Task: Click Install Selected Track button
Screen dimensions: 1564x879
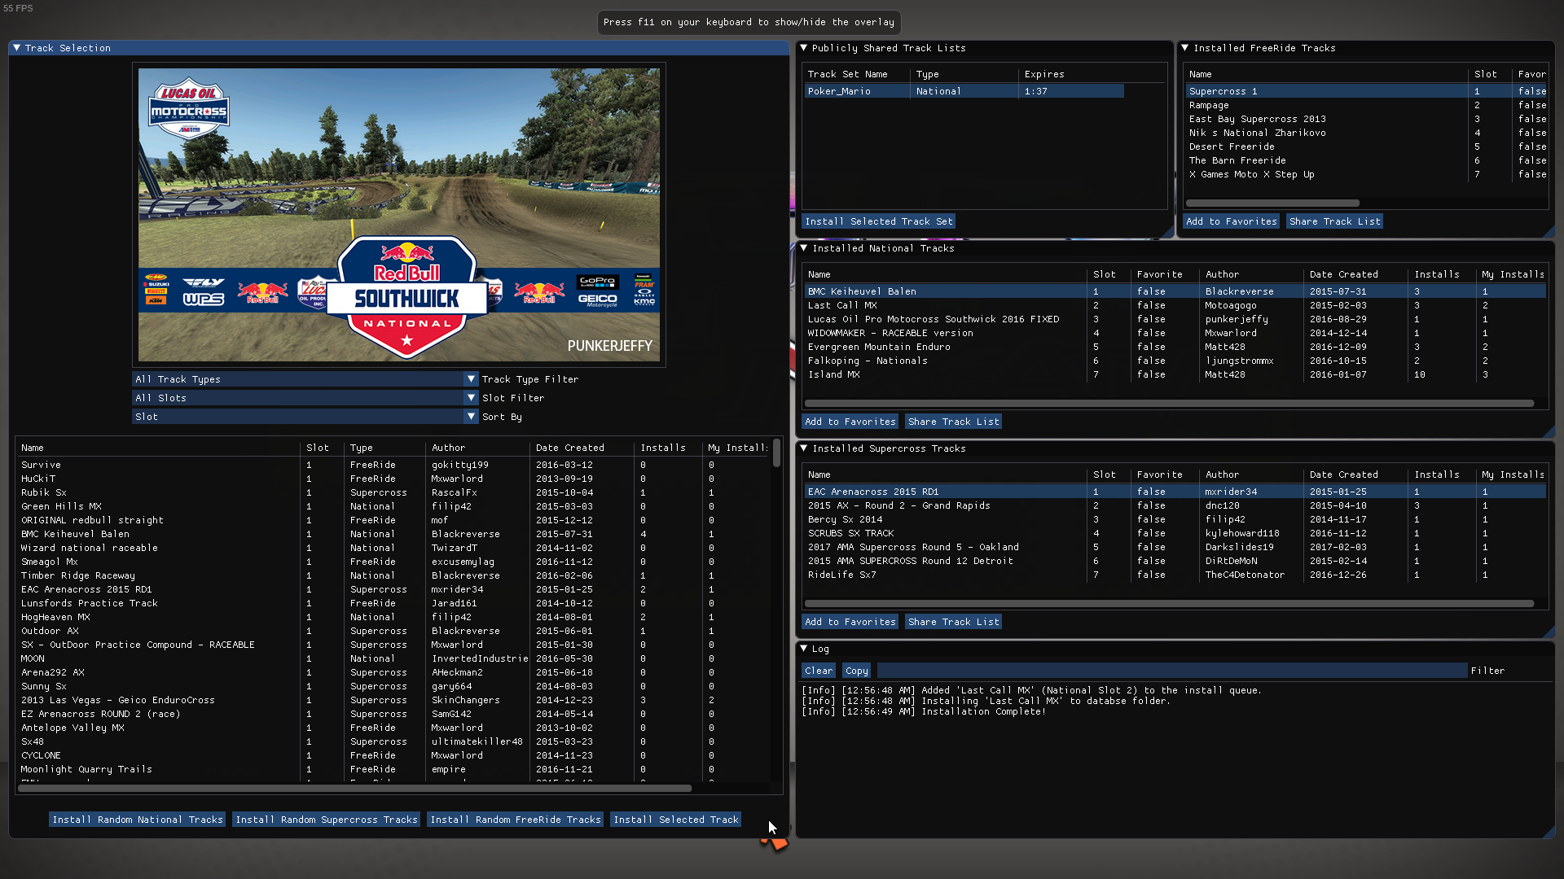Action: coord(675,820)
